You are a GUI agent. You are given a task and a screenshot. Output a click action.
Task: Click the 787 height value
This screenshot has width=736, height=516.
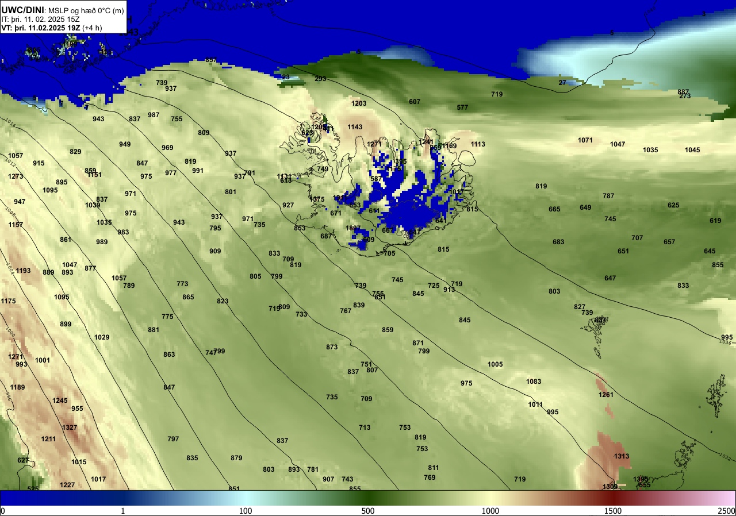(608, 196)
